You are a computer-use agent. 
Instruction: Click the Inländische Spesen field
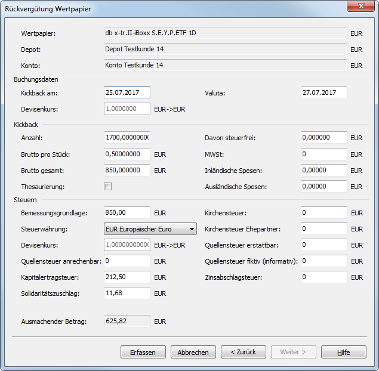[323, 171]
